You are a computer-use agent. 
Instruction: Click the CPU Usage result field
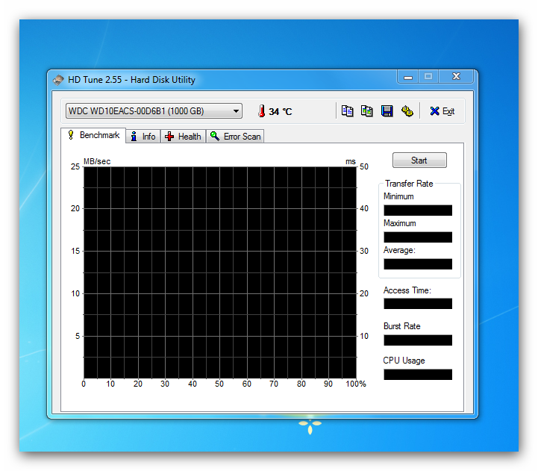[x=418, y=374]
